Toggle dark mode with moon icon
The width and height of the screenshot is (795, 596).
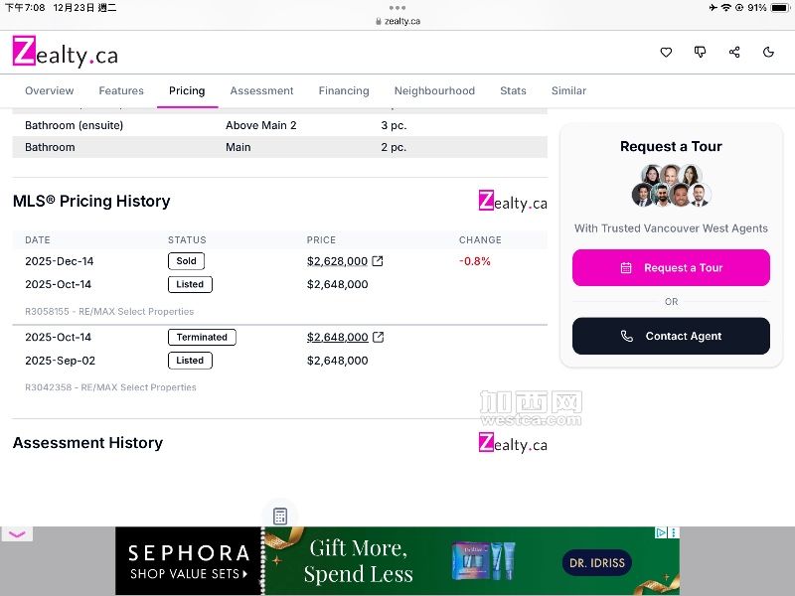[x=768, y=53]
